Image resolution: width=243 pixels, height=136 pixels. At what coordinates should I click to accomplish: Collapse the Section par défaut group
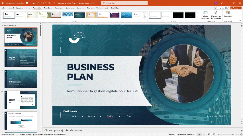tap(2, 25)
